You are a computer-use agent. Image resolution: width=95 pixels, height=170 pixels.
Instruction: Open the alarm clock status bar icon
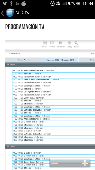tap(53, 3)
